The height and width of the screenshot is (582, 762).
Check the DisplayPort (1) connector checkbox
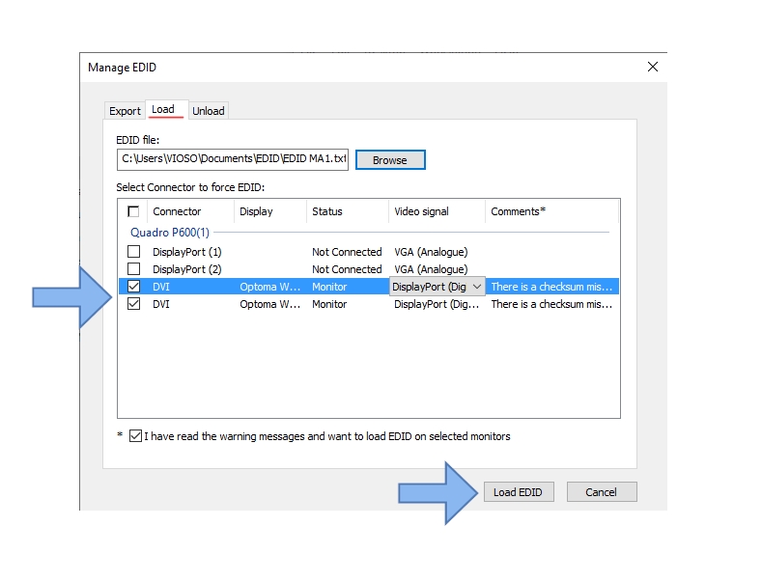133,252
